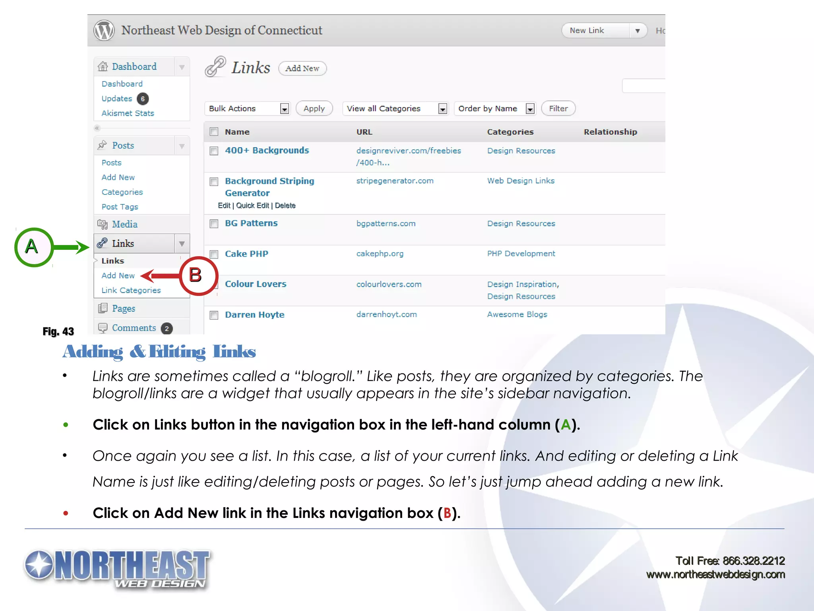Open Categories under Posts menu

click(122, 192)
